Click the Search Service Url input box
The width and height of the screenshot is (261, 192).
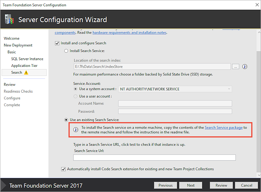point(155,158)
